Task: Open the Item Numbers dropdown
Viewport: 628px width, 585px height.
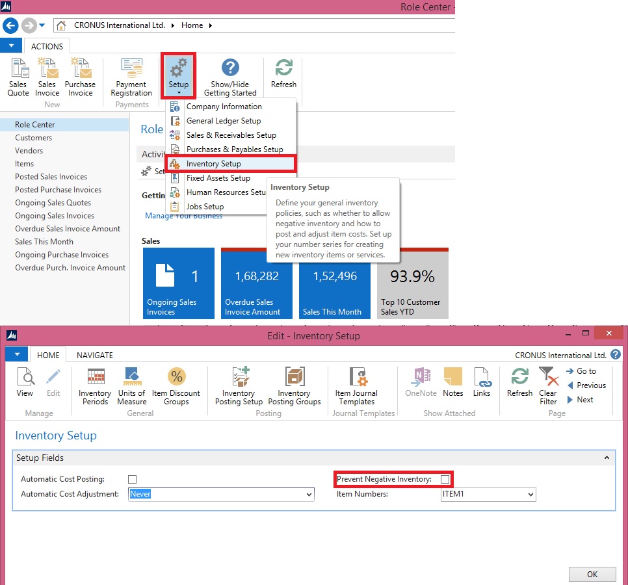Action: pyautogui.click(x=530, y=495)
